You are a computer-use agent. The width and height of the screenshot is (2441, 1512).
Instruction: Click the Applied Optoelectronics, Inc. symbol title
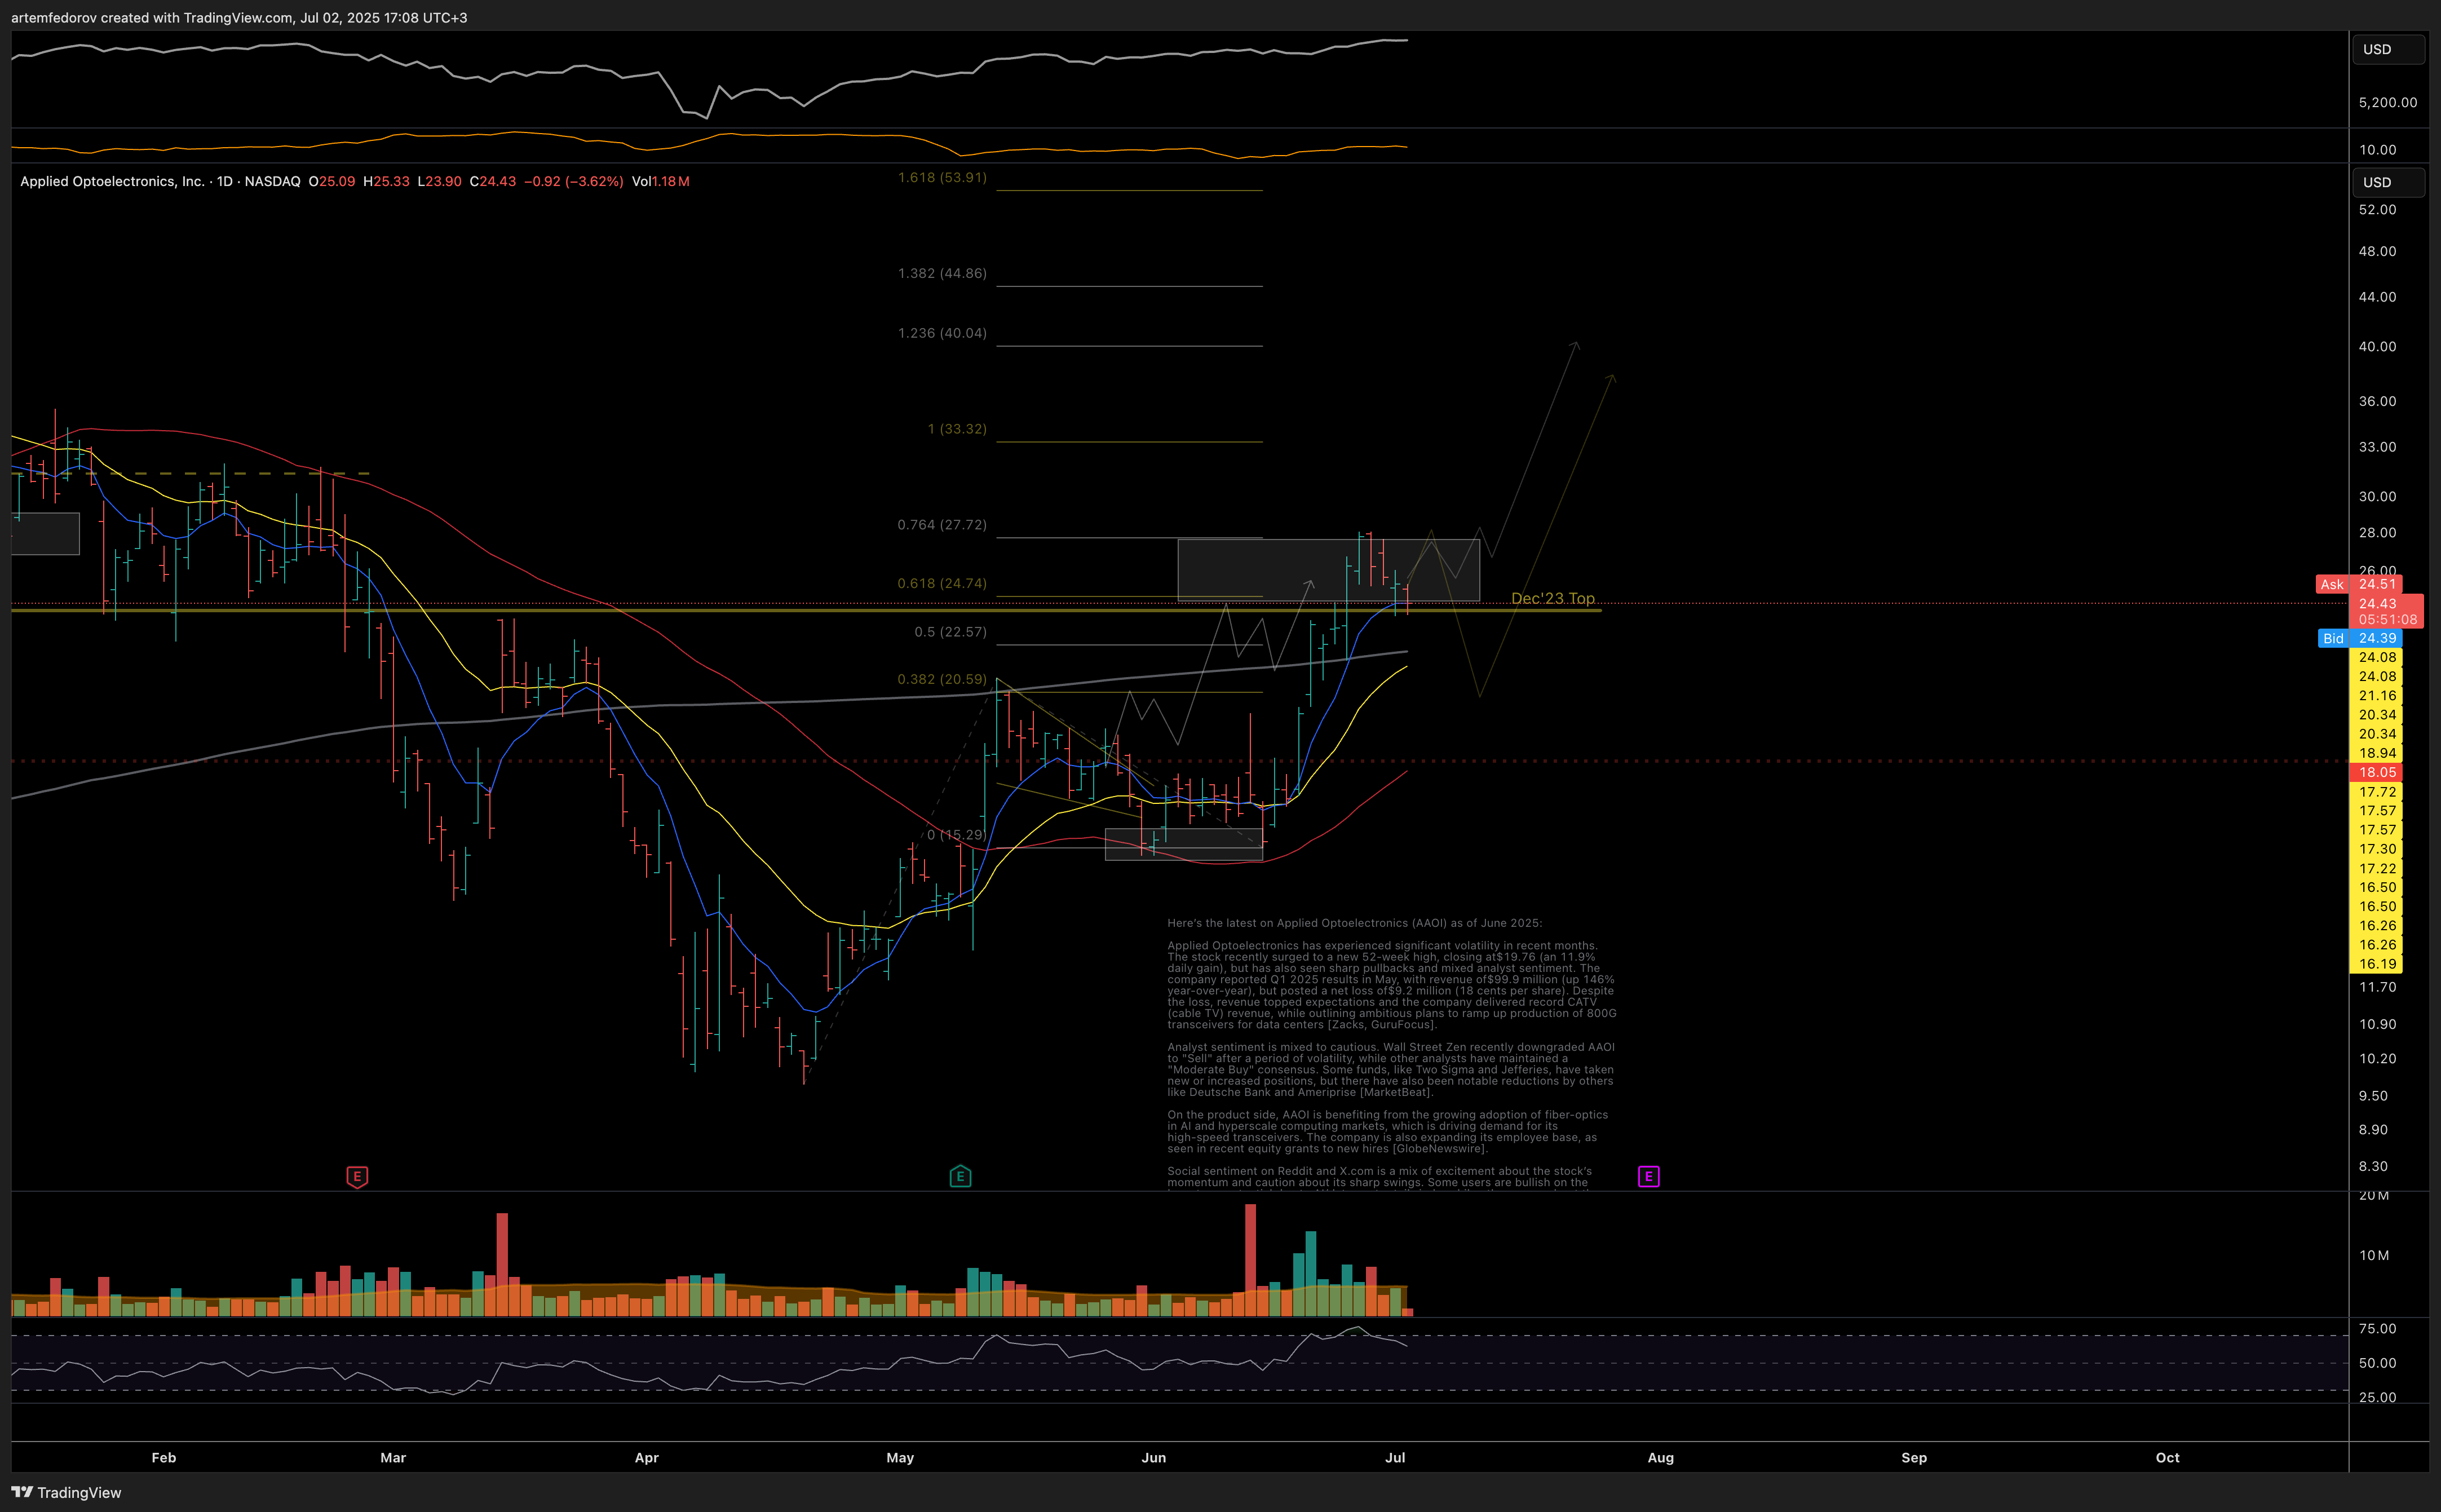coord(112,181)
